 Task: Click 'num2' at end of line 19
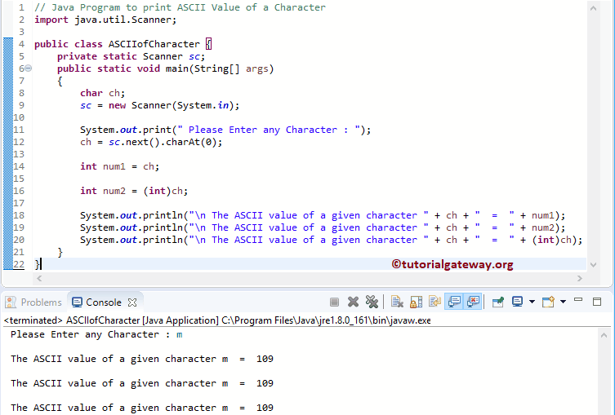(x=543, y=227)
